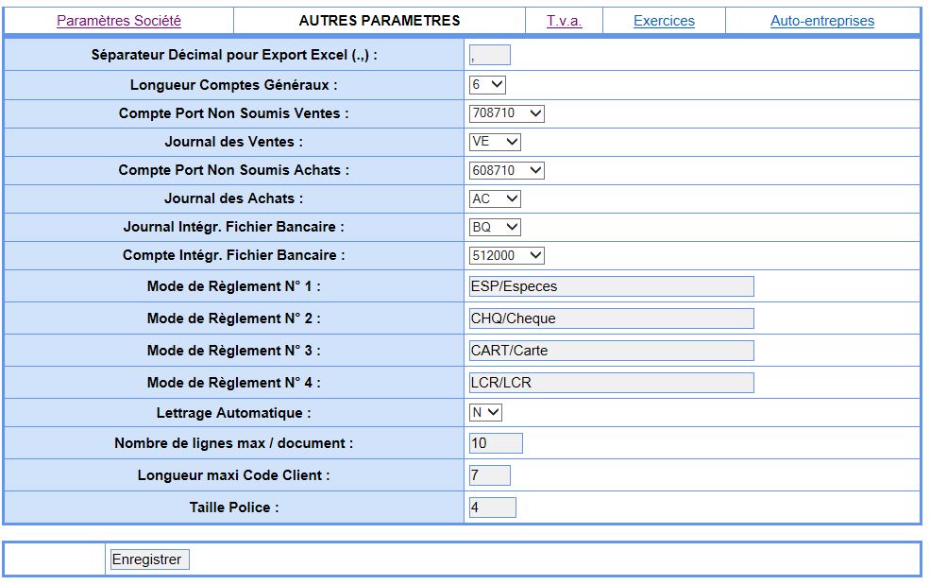Open Journal Intégr. Fichier Bancaire dropdown
The image size is (930, 585).
pos(495,228)
